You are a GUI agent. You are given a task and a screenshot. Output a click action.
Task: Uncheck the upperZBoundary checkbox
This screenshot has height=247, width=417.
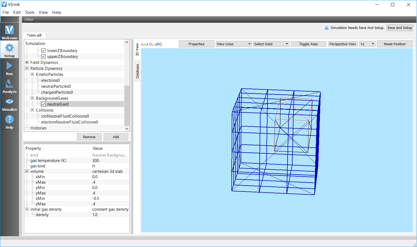coord(43,56)
